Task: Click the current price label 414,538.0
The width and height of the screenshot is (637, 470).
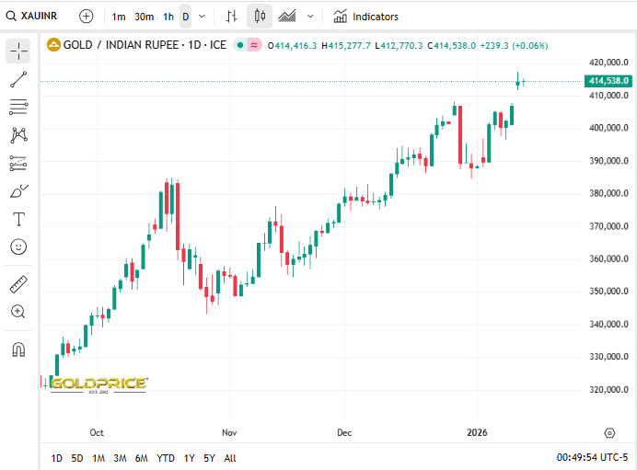Action: tap(608, 81)
